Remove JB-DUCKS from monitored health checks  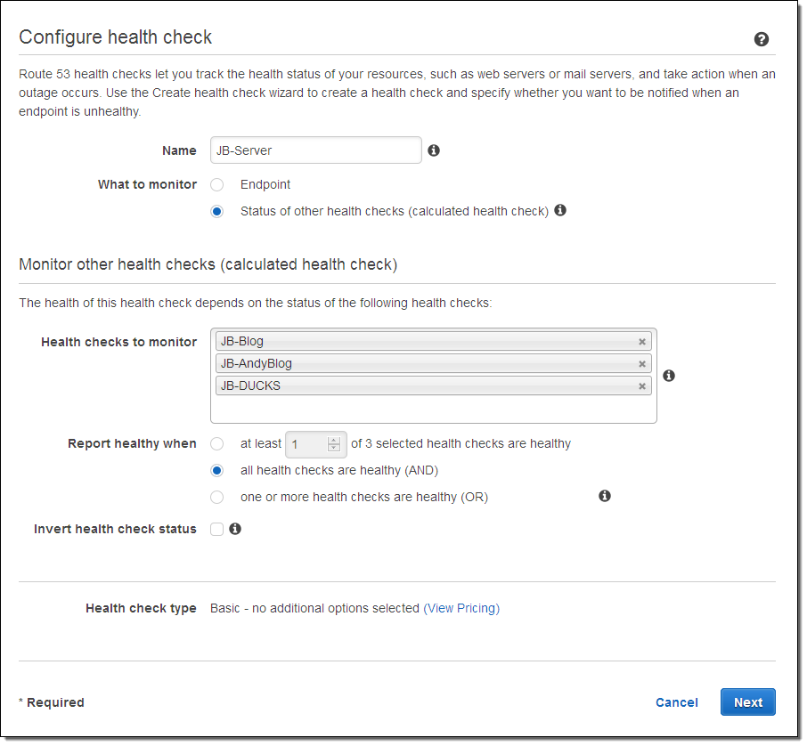click(641, 386)
